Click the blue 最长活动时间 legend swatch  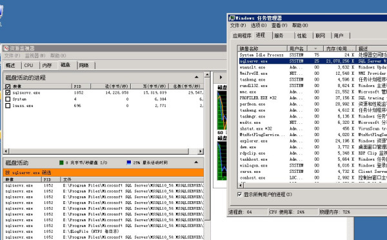click(128, 163)
